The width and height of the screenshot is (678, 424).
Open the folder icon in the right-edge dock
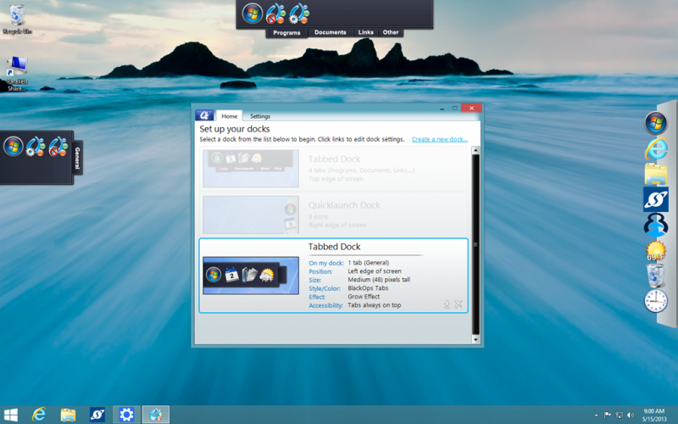655,174
